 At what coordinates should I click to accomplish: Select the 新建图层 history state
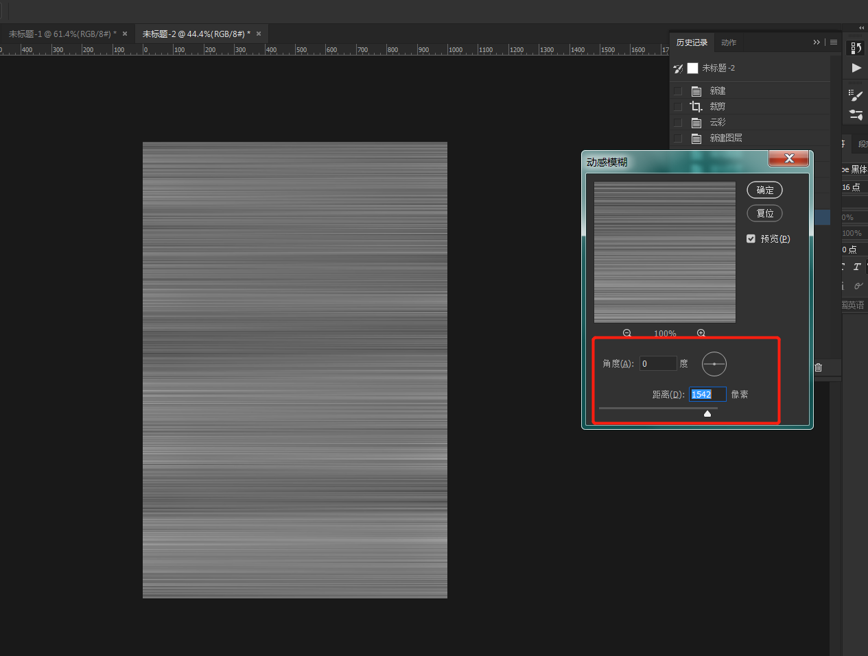tap(750, 138)
